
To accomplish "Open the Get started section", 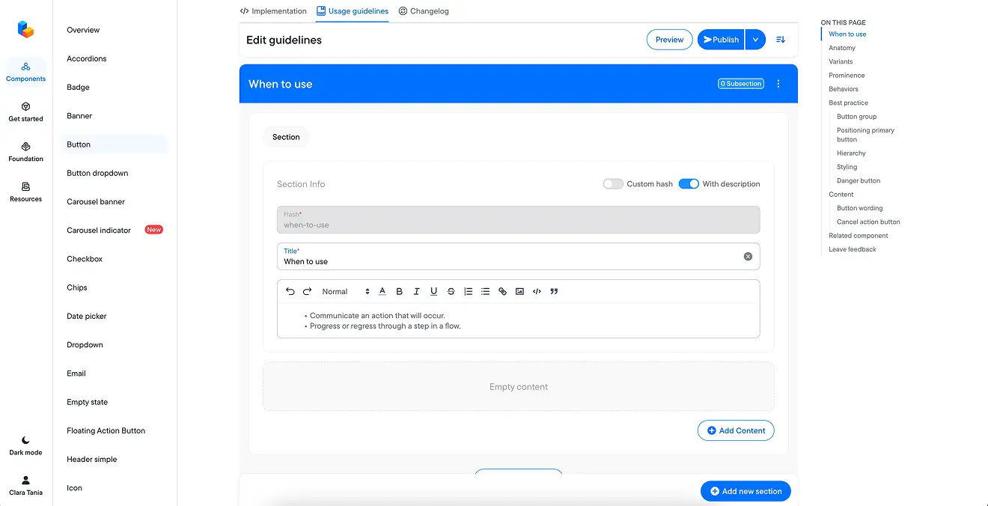I will click(x=26, y=112).
